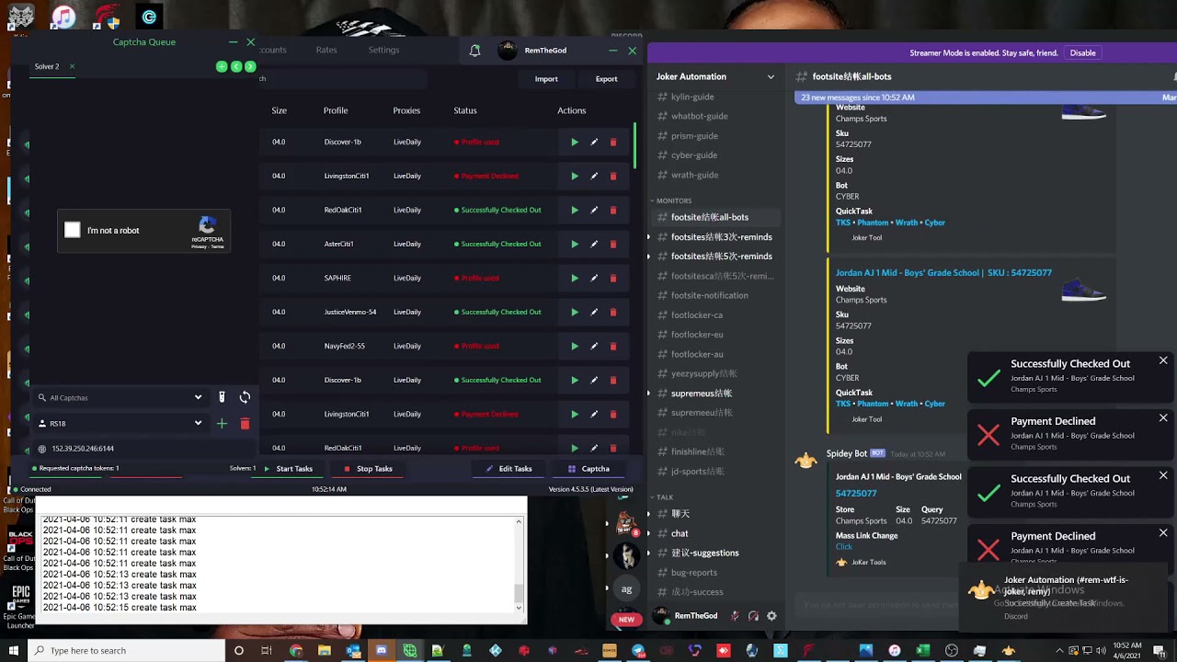Click the Profile column header
The width and height of the screenshot is (1177, 662).
coord(336,110)
